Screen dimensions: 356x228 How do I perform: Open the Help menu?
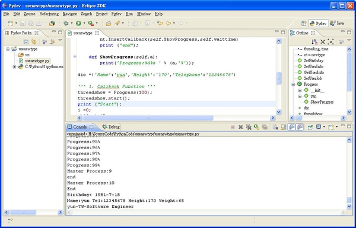tap(158, 14)
